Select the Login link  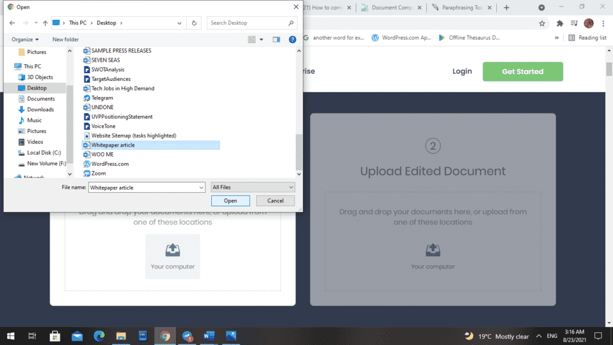tap(462, 71)
